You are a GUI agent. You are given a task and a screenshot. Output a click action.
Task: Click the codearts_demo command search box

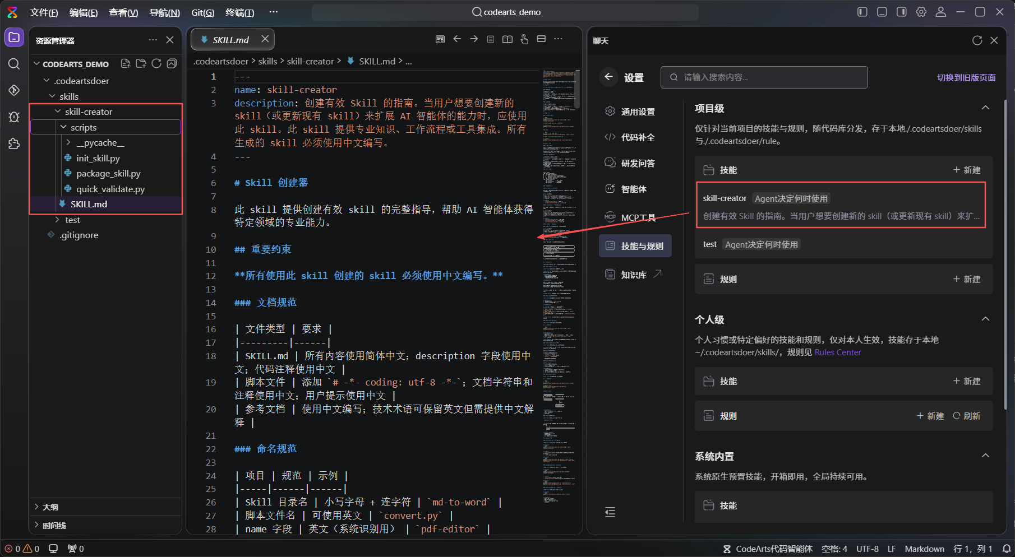tap(505, 12)
